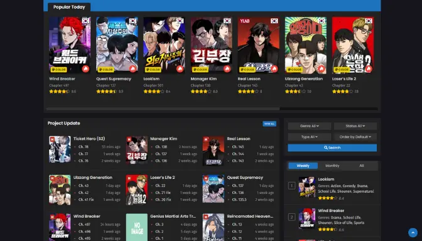
Task: Click the Korean flag badge on Manager Kim cover
Action: [227, 21]
